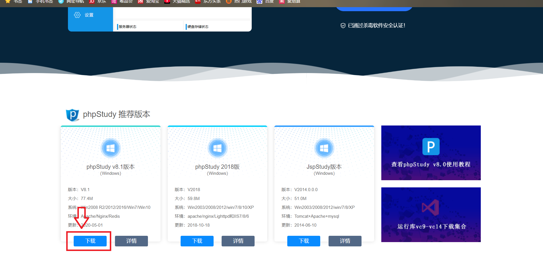The width and height of the screenshot is (543, 259).
Task: Click version text V2018
Action: 194,190
